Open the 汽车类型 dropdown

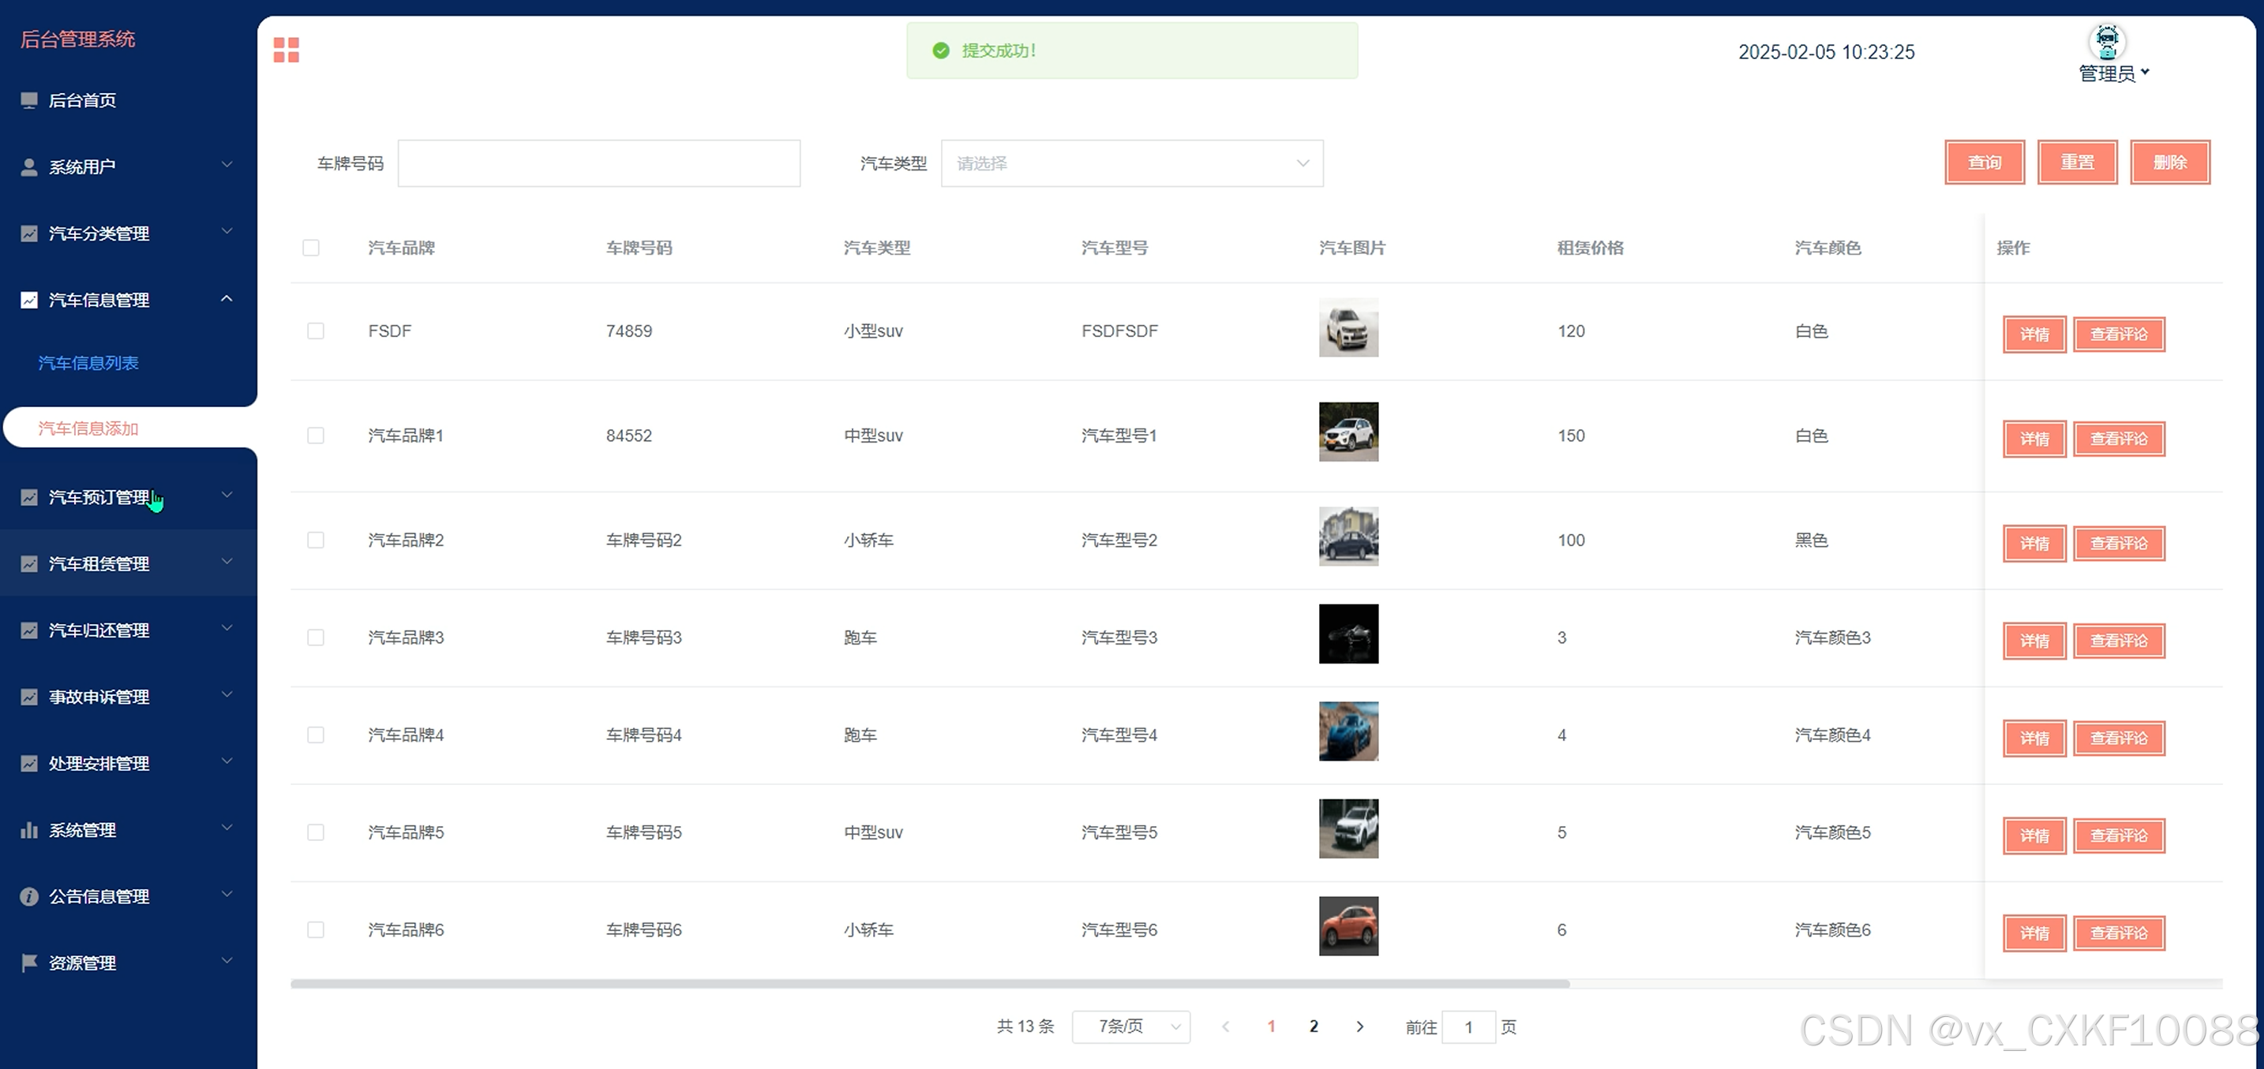click(x=1131, y=163)
